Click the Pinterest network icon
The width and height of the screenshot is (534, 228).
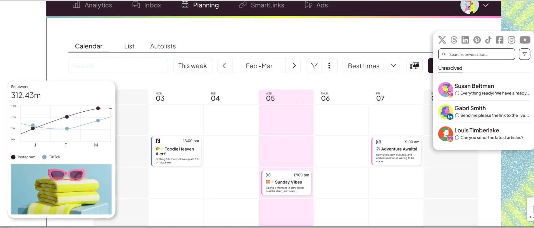477,40
